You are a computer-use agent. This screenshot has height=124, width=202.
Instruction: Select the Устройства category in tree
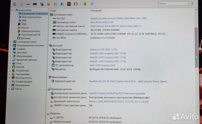[20, 71]
